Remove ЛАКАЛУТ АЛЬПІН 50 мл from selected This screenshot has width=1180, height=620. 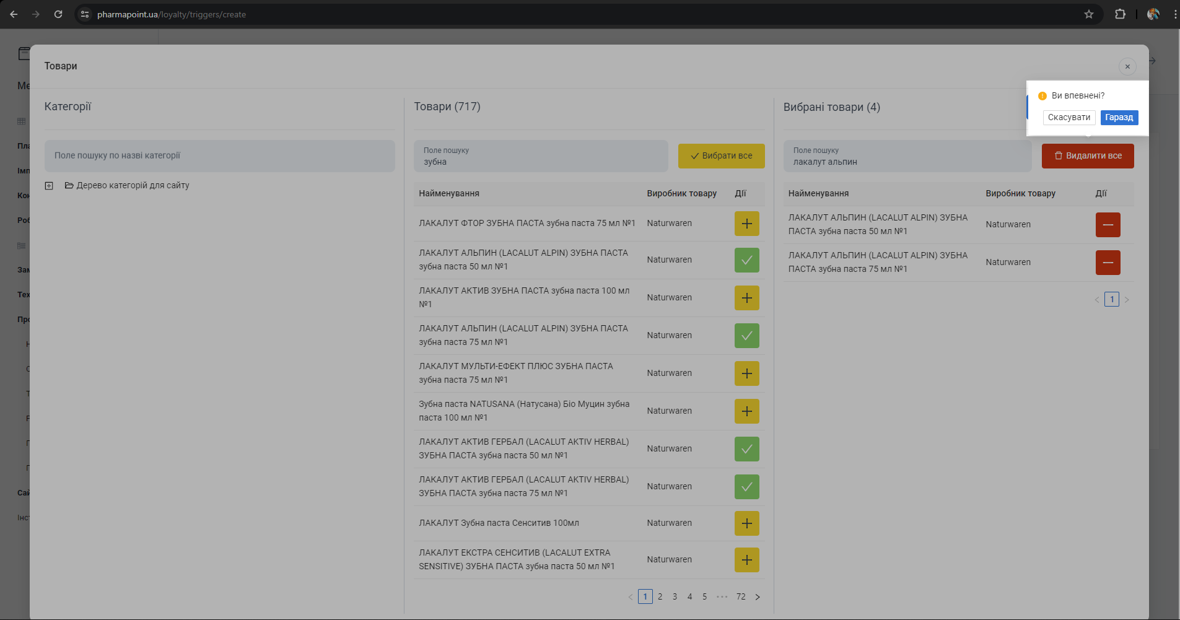[1108, 225]
